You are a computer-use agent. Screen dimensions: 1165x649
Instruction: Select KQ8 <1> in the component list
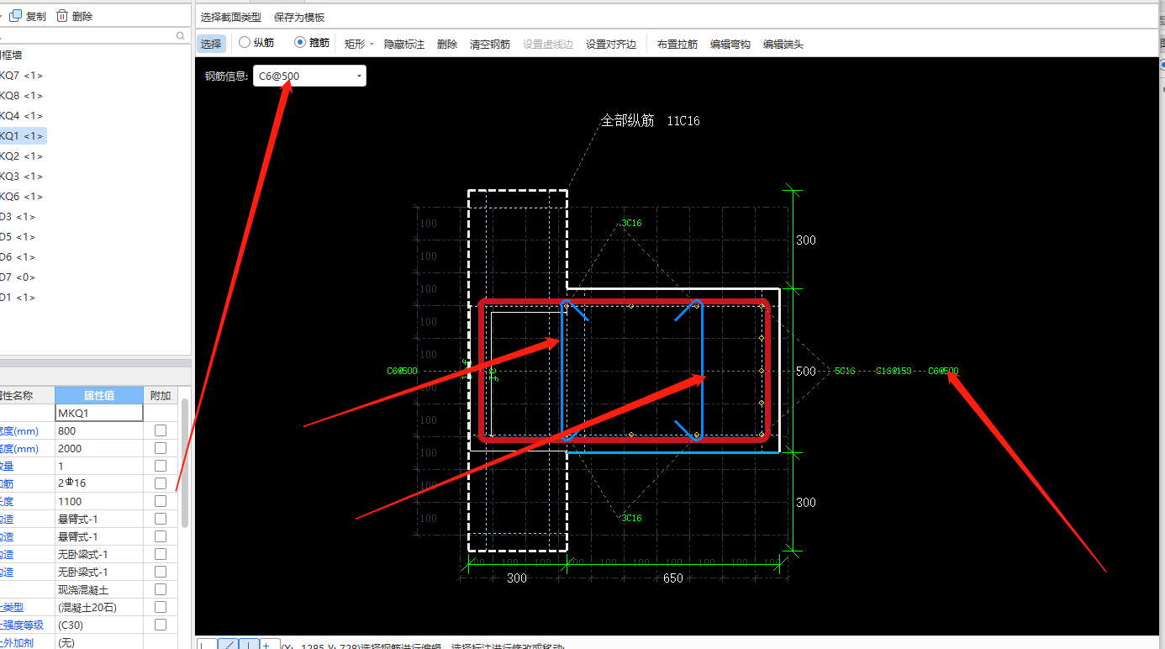21,96
